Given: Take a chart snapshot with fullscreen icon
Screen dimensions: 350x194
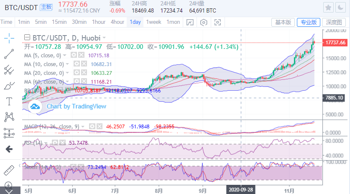Looking at the screenshot, I should (x=217, y=22).
